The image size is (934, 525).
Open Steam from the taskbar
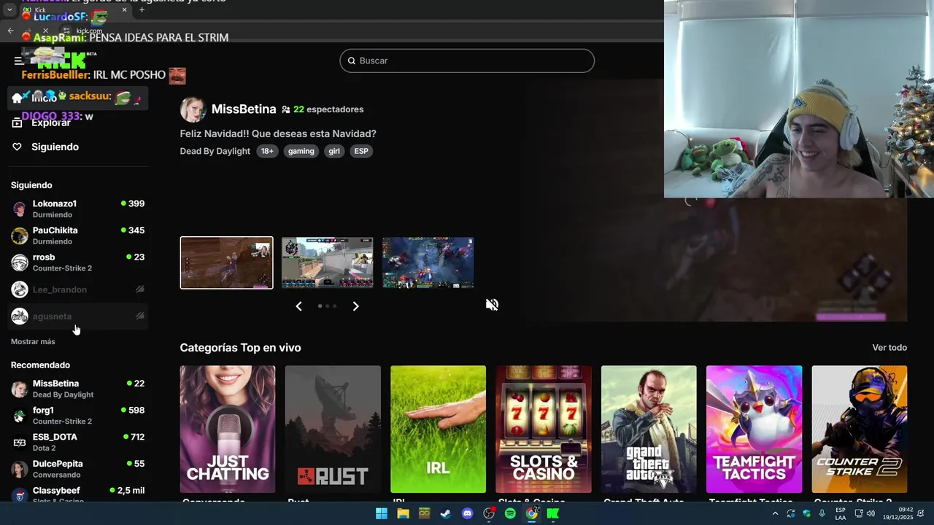coord(446,513)
